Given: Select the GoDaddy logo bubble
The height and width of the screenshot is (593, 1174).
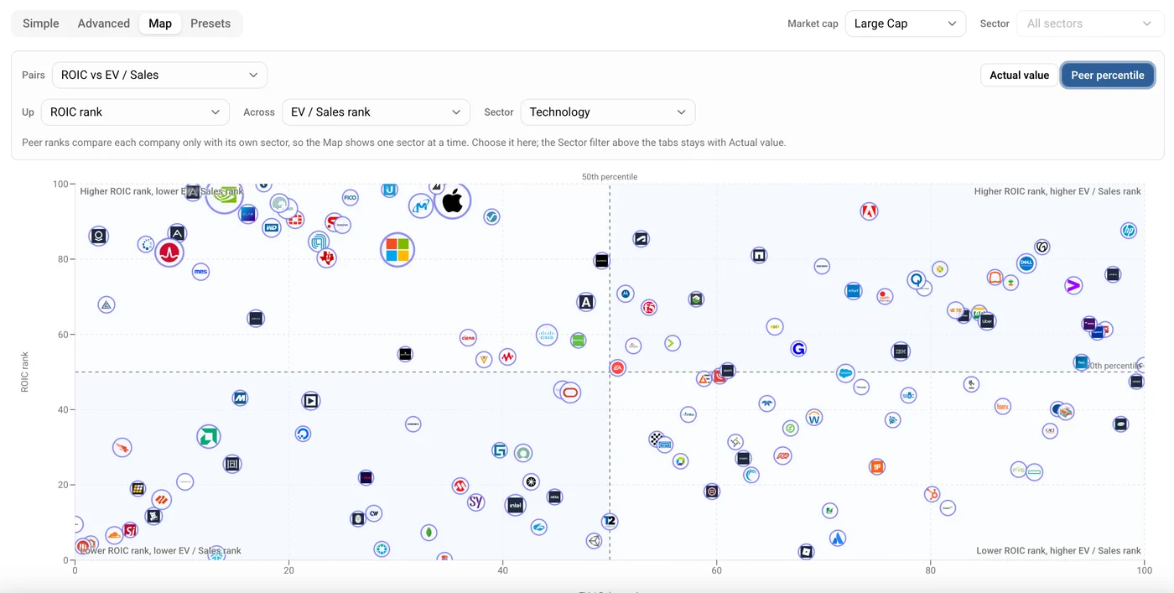Looking at the screenshot, I should pyautogui.click(x=1042, y=247).
